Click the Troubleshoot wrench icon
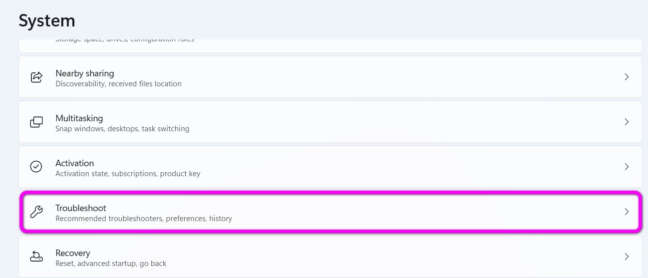 [x=36, y=212]
